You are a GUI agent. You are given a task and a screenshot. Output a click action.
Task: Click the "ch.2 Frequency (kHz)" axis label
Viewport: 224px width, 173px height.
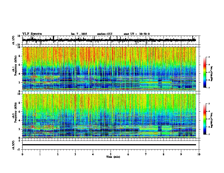pos(15,113)
